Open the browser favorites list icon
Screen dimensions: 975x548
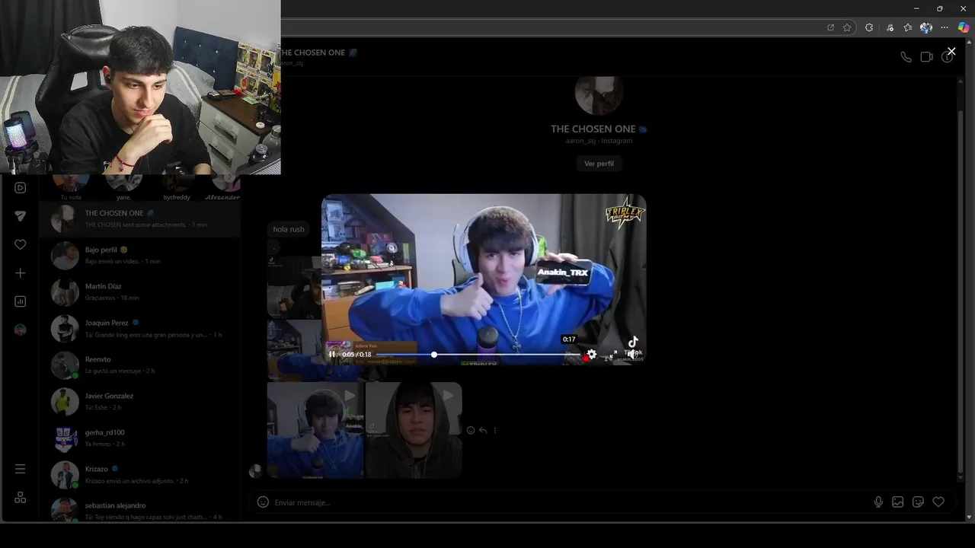click(908, 27)
